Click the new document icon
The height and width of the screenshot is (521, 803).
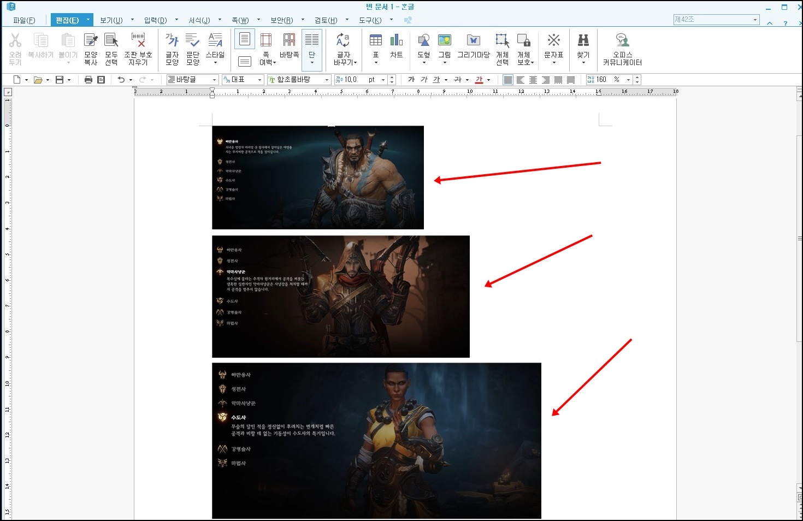[17, 80]
